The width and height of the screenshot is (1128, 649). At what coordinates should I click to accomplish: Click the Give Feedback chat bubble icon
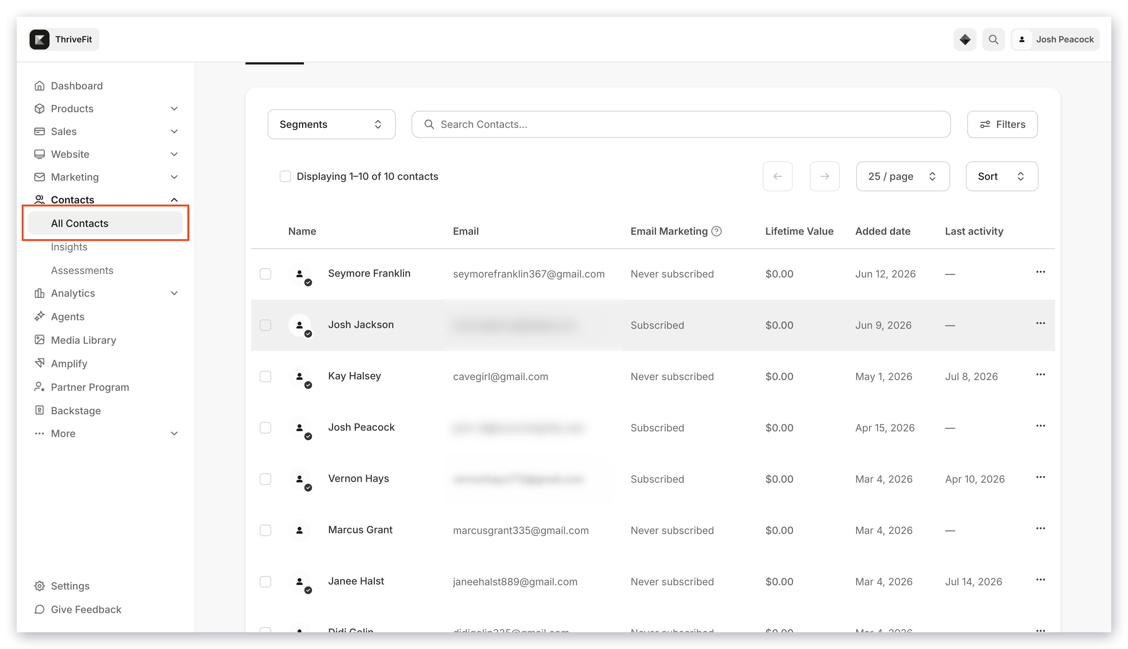click(x=39, y=609)
